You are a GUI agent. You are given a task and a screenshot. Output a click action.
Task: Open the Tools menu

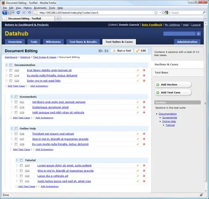tap(52, 8)
